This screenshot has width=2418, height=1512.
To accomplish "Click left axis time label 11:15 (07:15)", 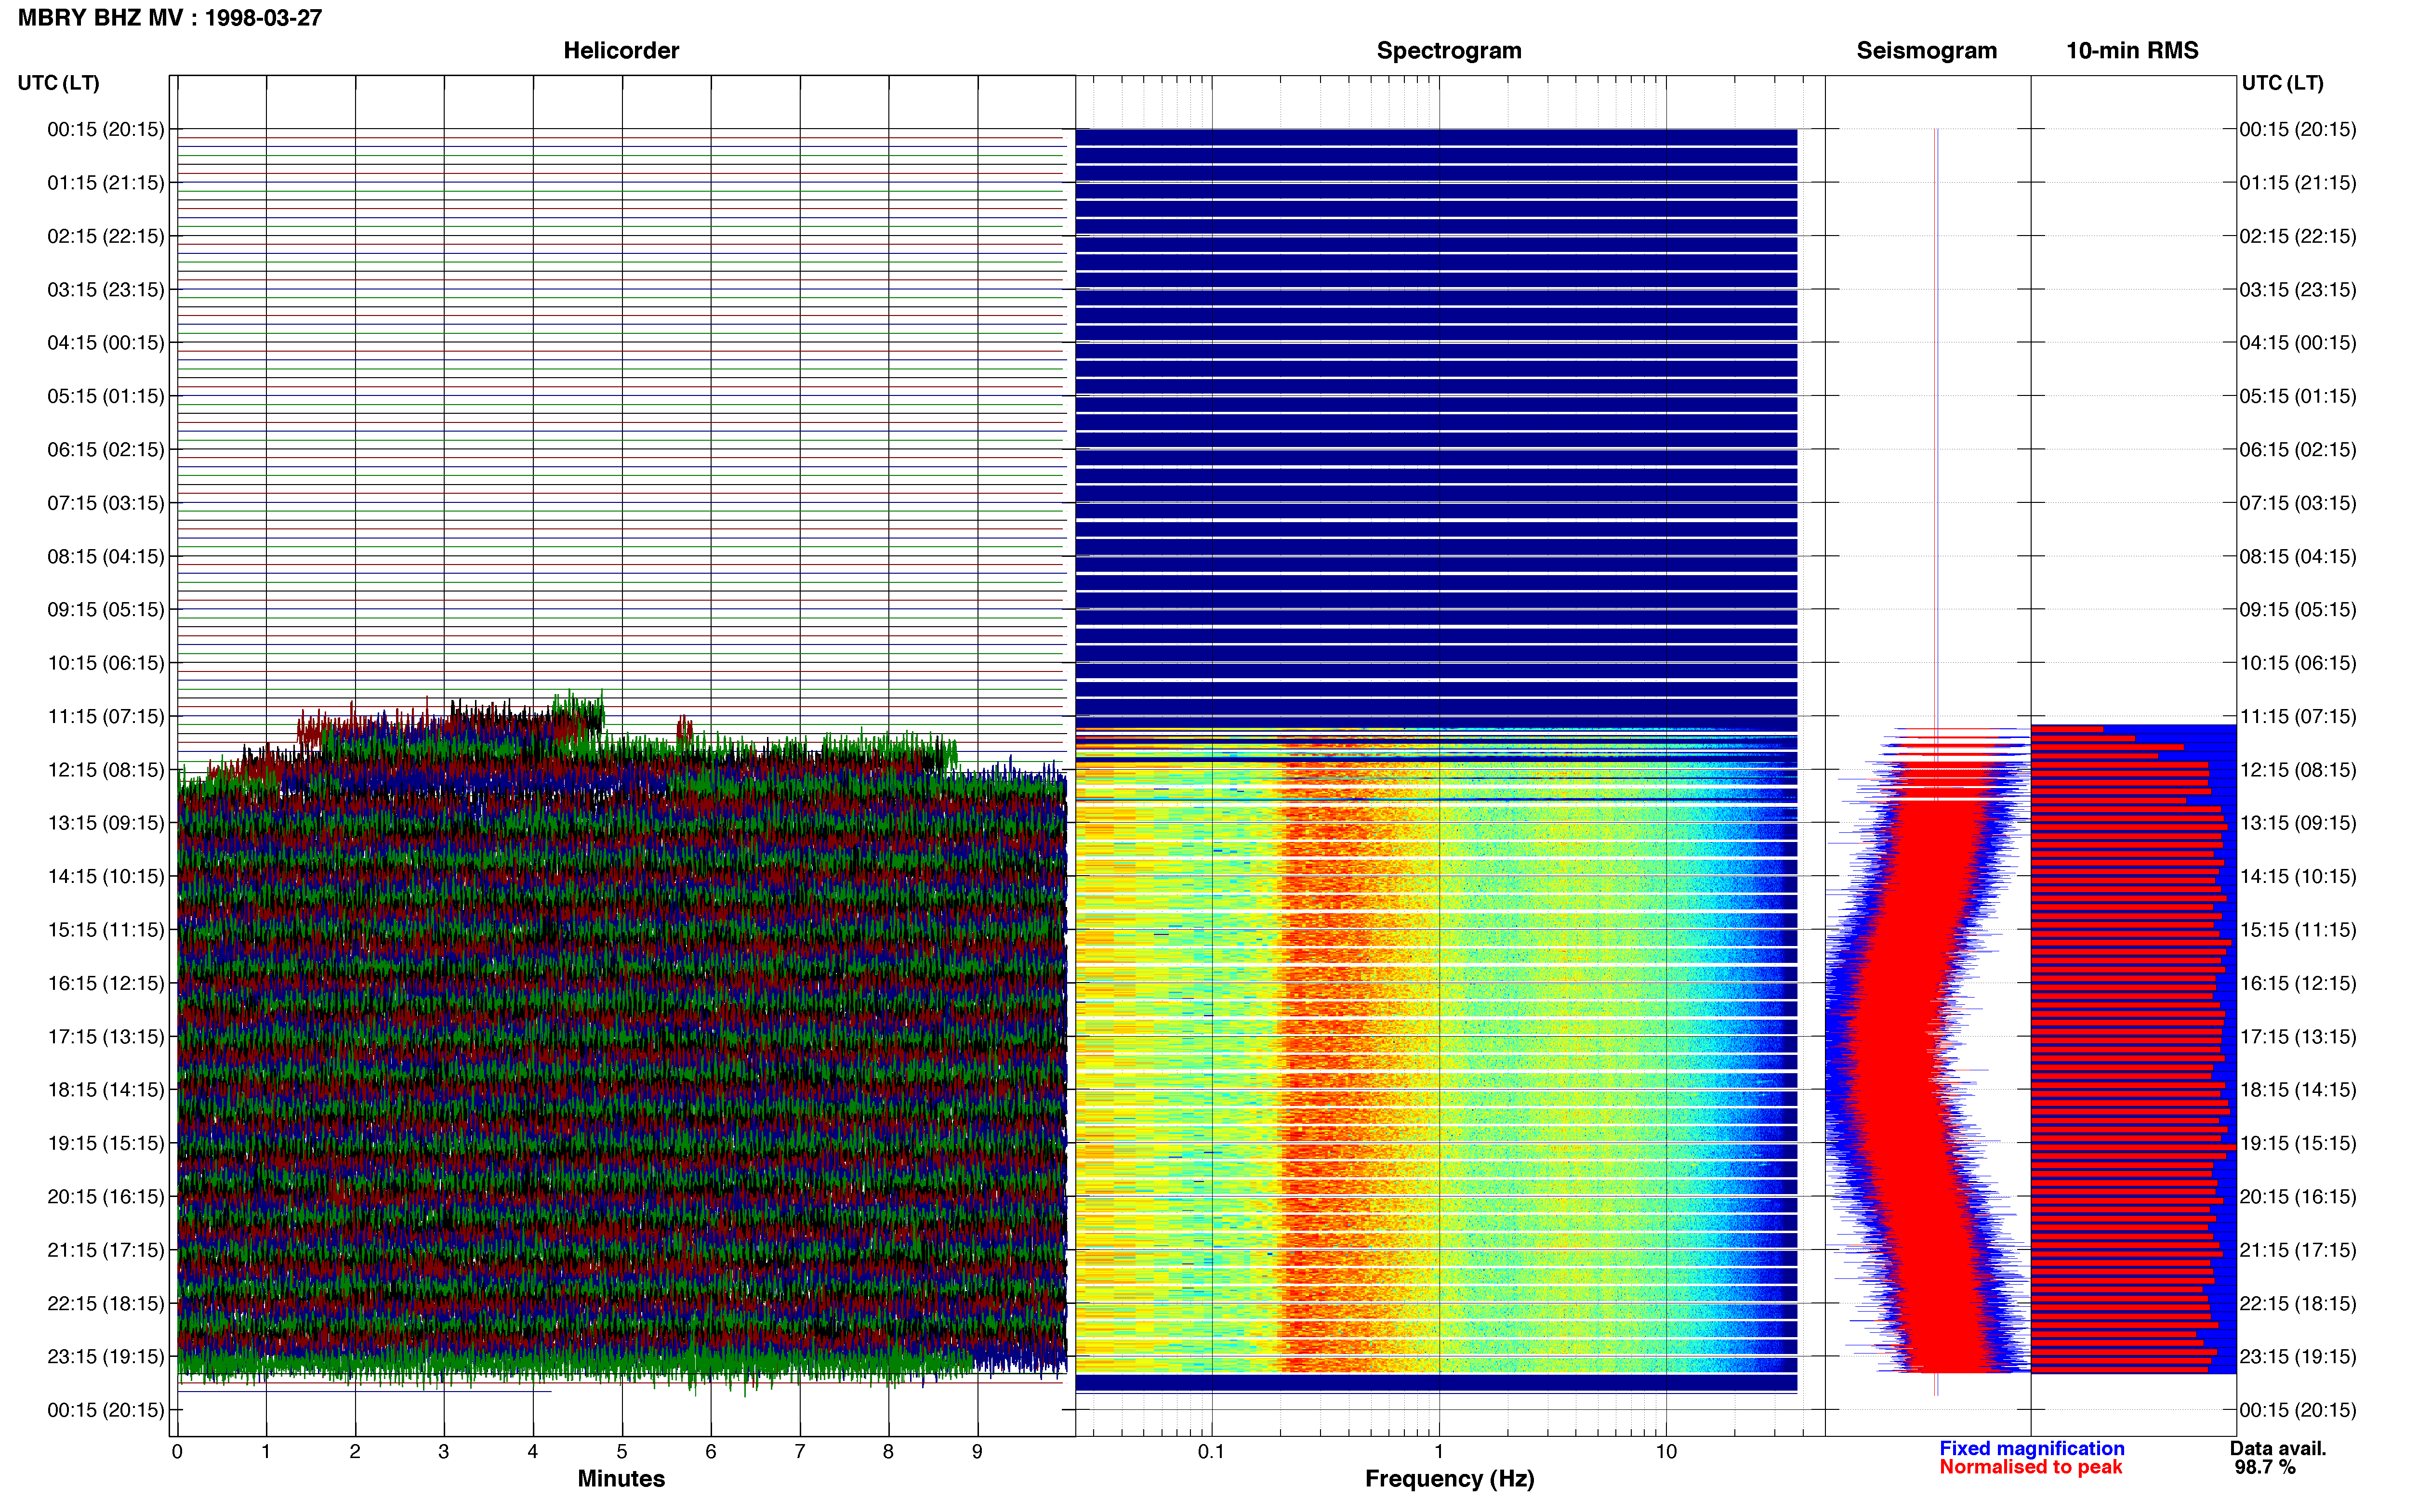I will click(x=106, y=716).
